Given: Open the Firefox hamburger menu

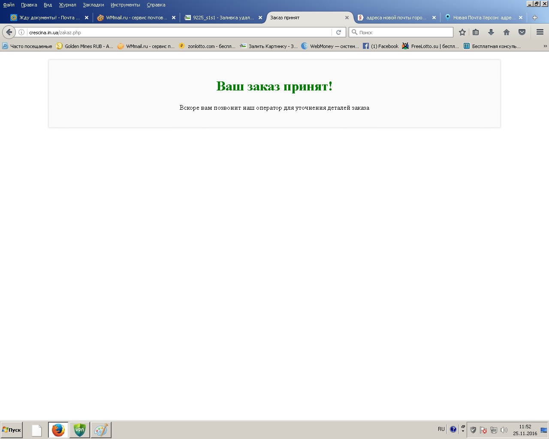Looking at the screenshot, I should 540,32.
